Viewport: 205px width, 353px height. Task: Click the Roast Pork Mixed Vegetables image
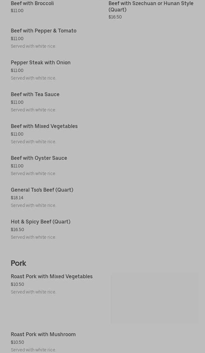coord(155,299)
